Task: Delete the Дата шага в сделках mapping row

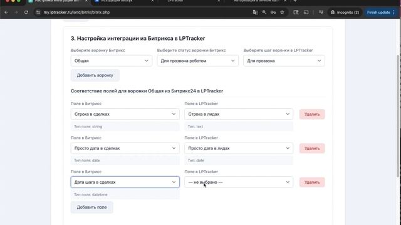Action: click(312, 182)
